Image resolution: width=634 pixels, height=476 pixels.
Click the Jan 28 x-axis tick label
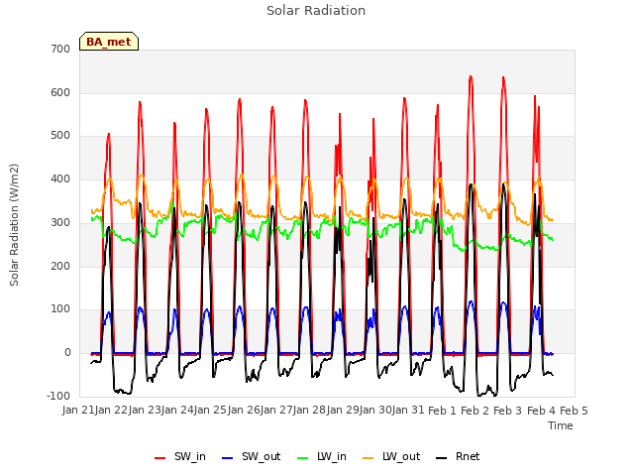(309, 410)
